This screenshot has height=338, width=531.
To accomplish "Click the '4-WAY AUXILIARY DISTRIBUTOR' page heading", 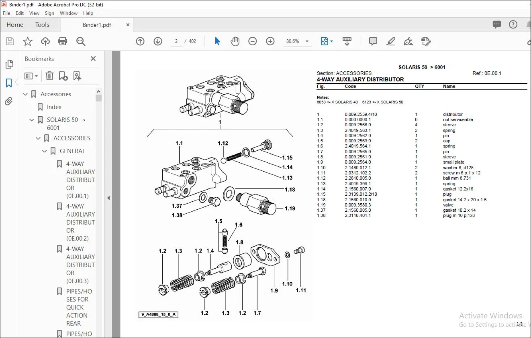I will [360, 79].
